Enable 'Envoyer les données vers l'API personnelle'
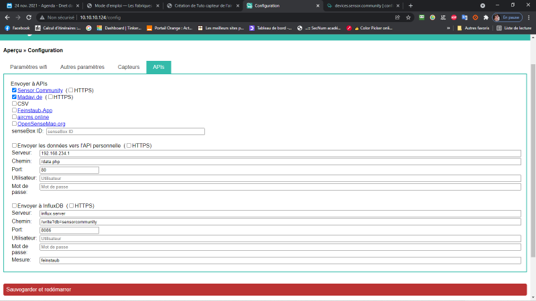536x301 pixels. (14, 145)
